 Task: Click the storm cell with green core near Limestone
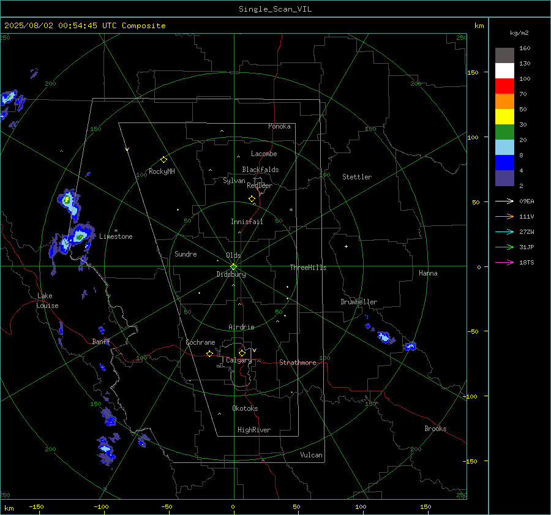tap(80, 237)
